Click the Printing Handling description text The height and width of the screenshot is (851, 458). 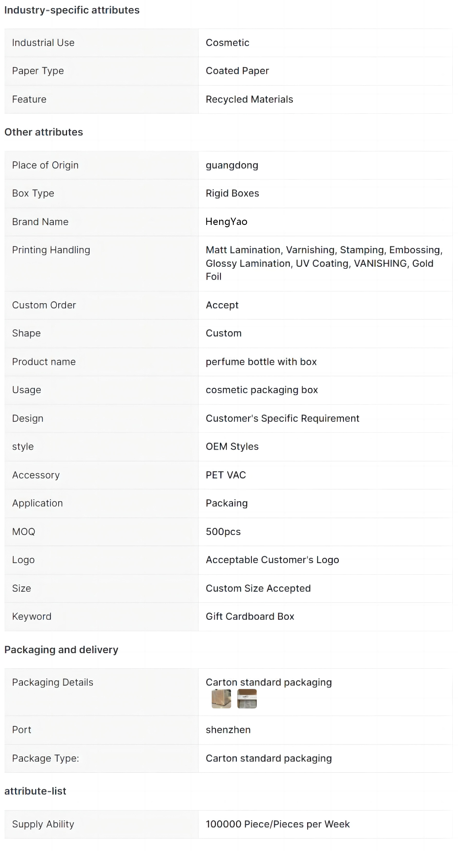pyautogui.click(x=323, y=263)
